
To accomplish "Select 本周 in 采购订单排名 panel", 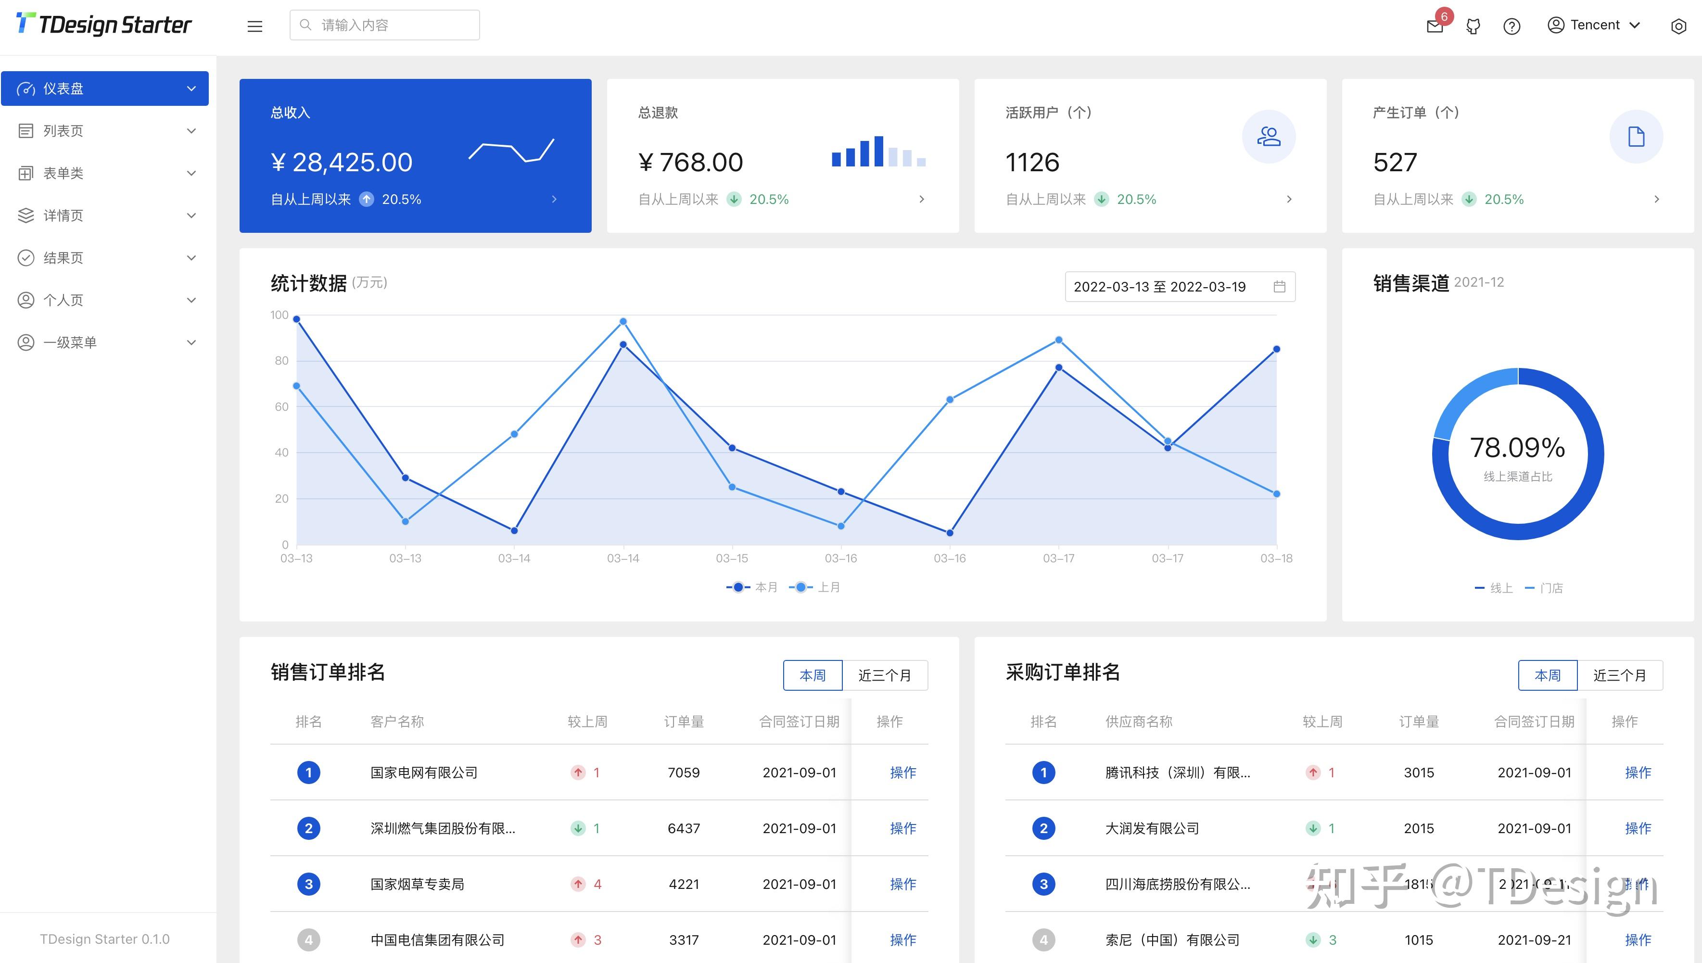I will [1547, 675].
